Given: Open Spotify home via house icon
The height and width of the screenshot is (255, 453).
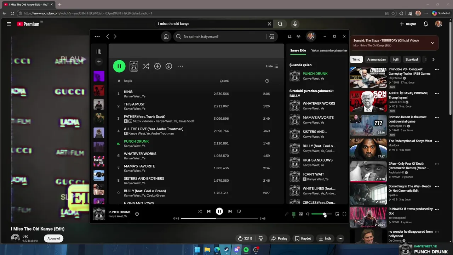Looking at the screenshot, I should click(166, 36).
